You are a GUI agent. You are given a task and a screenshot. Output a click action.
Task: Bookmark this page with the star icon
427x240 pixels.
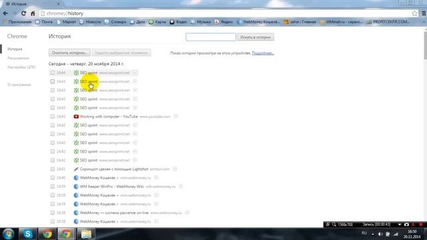tap(414, 13)
